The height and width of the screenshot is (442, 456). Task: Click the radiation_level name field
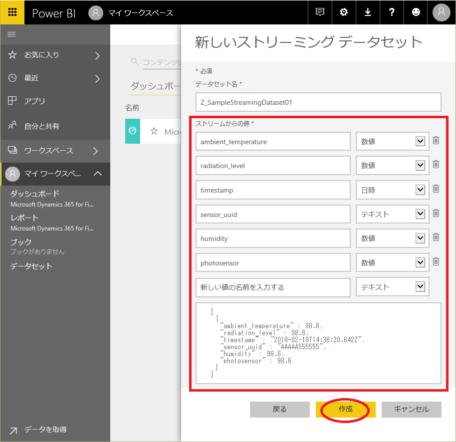(x=273, y=166)
